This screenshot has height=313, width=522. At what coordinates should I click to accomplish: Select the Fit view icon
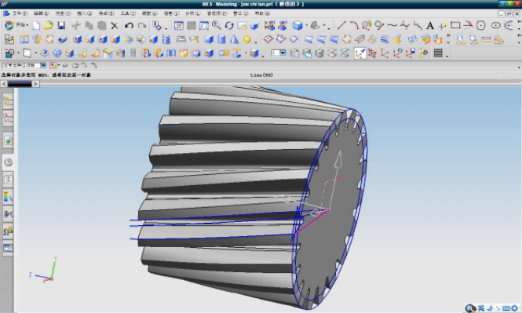(179, 26)
